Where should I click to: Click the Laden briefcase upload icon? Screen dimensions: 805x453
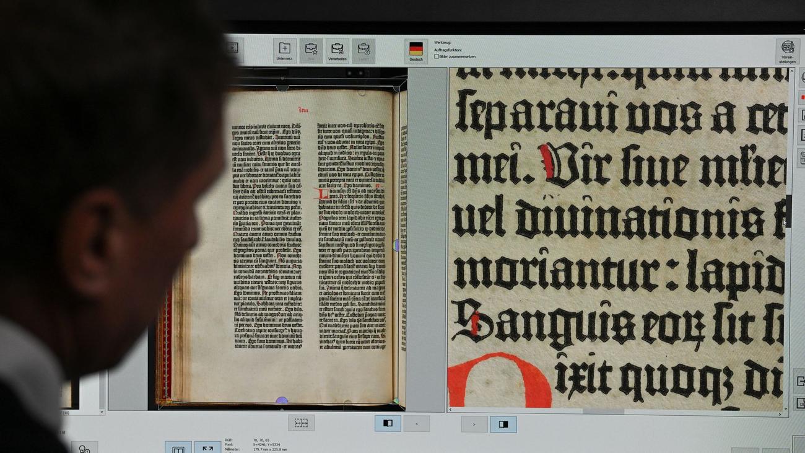coord(363,50)
